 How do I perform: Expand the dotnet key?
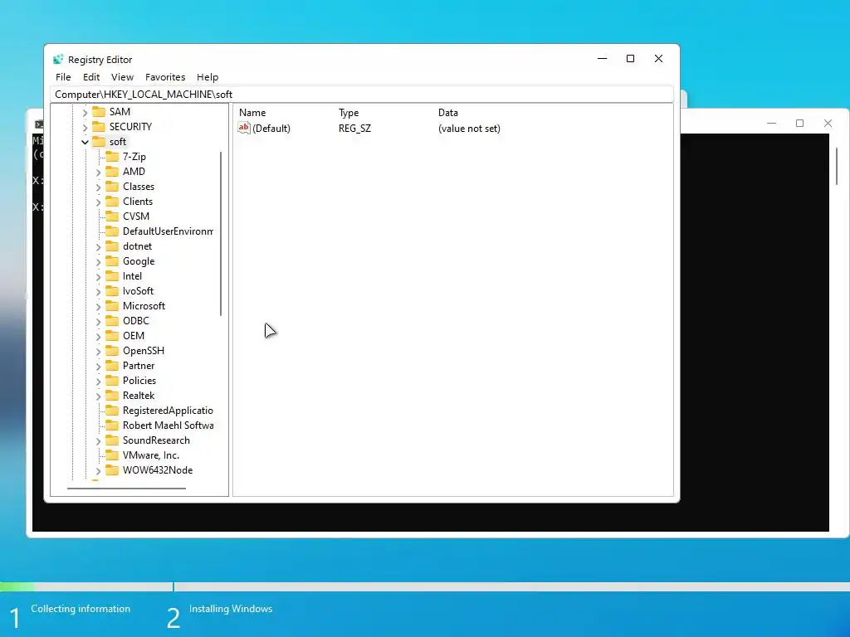click(98, 247)
